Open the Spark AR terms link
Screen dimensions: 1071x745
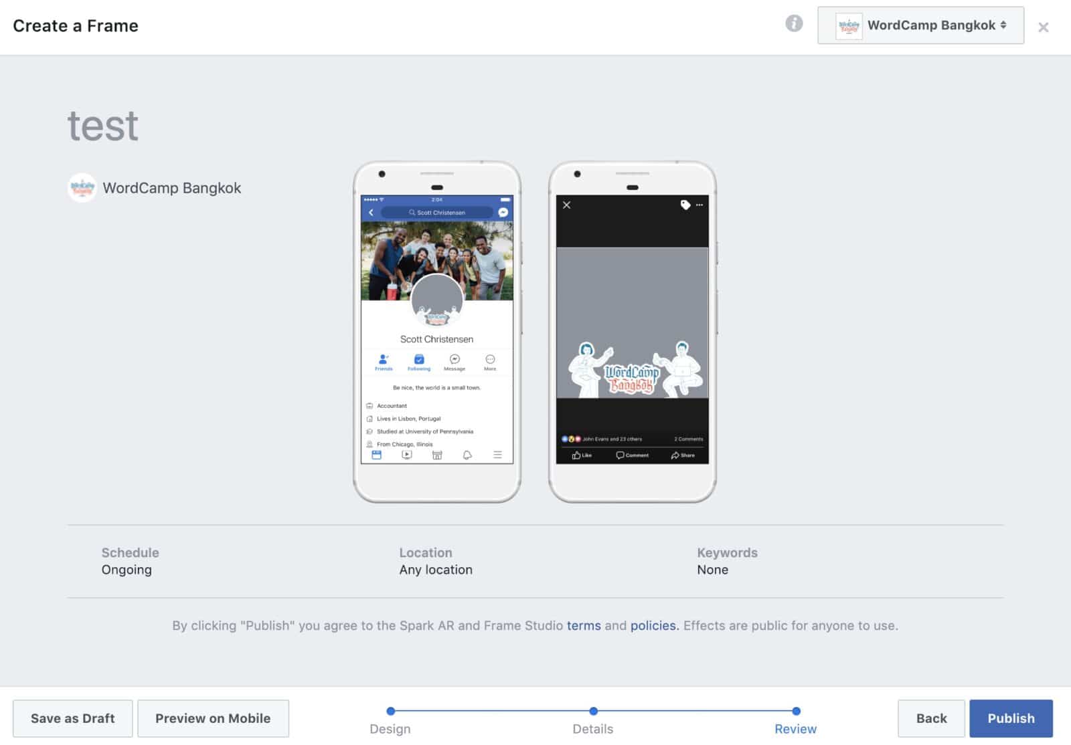pyautogui.click(x=584, y=625)
